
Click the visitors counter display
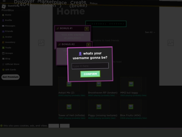point(106,24)
